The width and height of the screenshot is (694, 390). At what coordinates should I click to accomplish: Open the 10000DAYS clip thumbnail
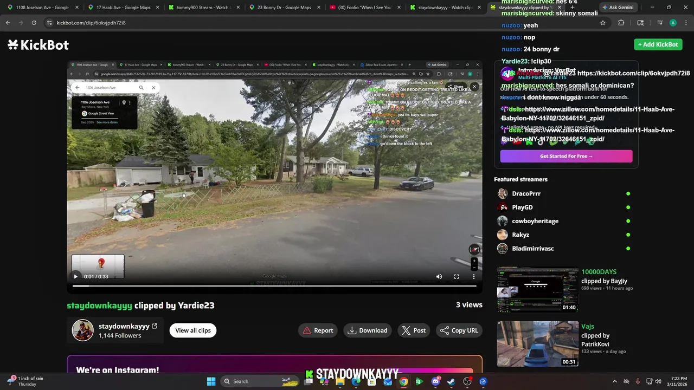point(538,290)
